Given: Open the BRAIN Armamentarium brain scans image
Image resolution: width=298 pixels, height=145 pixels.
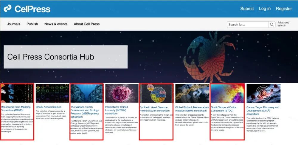Looking at the screenshot, I should tap(52, 93).
